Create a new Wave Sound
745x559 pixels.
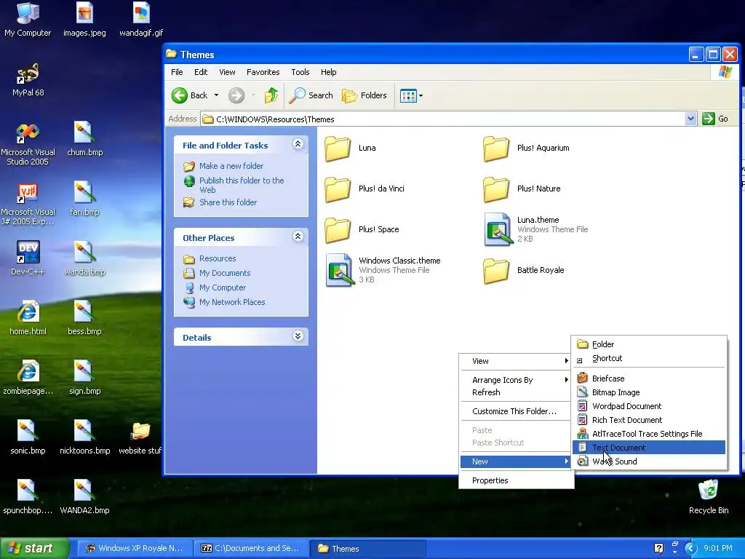(x=649, y=461)
